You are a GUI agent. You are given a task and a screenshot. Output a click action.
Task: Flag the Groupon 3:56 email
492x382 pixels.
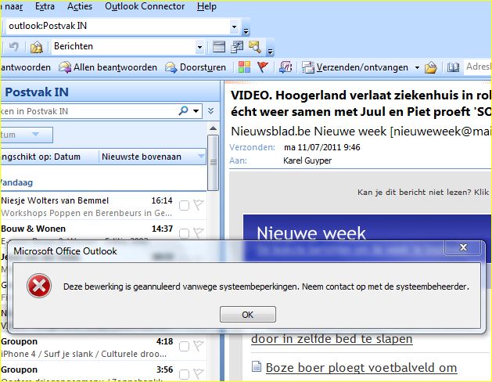(x=199, y=374)
